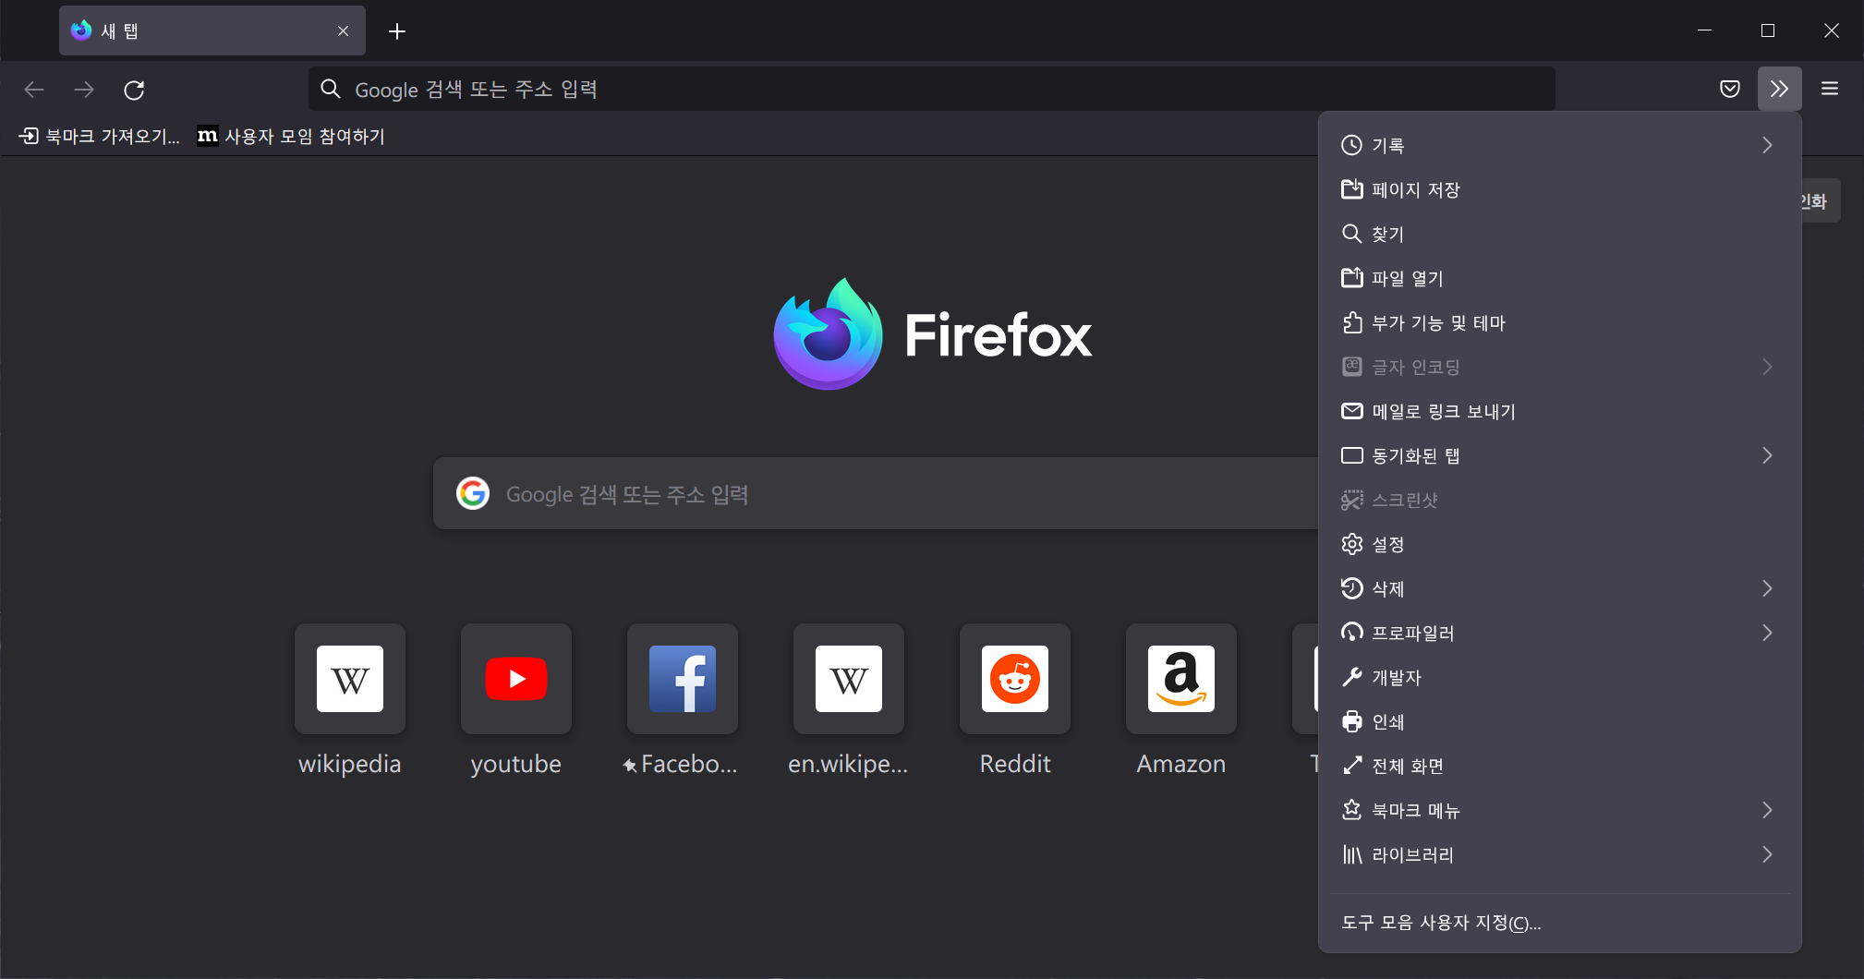The width and height of the screenshot is (1864, 979).
Task: Open 설정 via gear icon
Action: (1351, 544)
